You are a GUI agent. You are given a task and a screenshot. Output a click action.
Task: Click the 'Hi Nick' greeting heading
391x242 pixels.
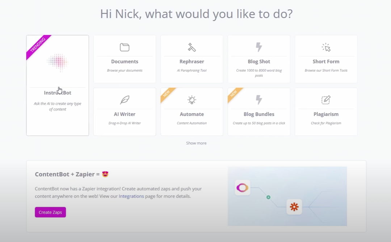tap(196, 14)
